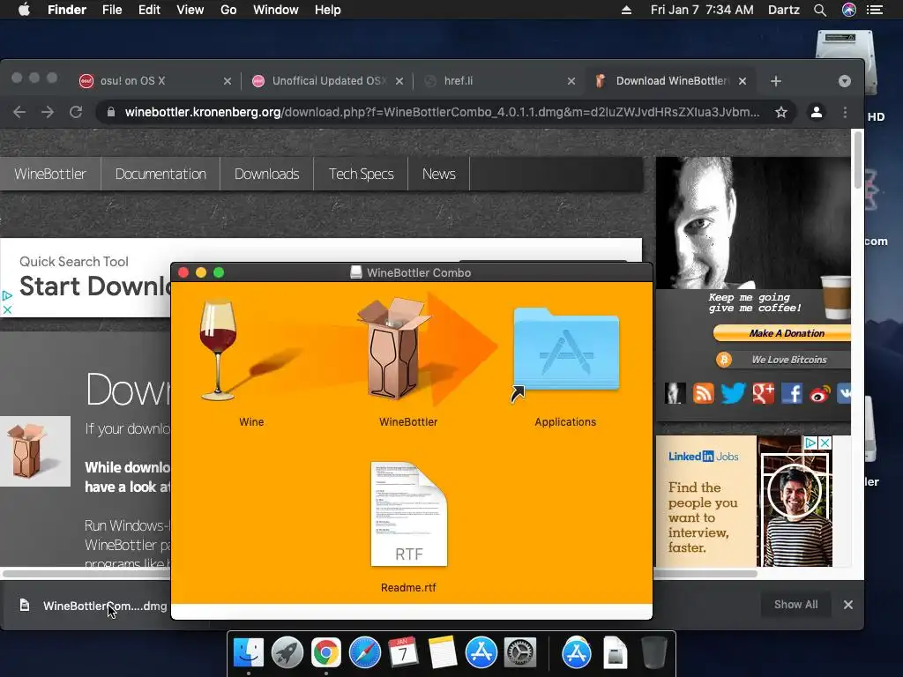Open the Go menu

(x=228, y=10)
